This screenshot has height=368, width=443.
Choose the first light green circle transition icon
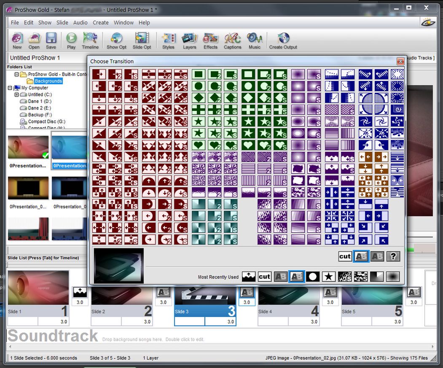199,86
